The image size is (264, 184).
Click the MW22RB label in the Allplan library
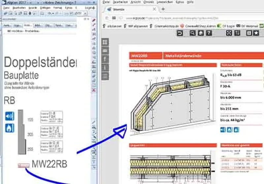tap(49, 164)
